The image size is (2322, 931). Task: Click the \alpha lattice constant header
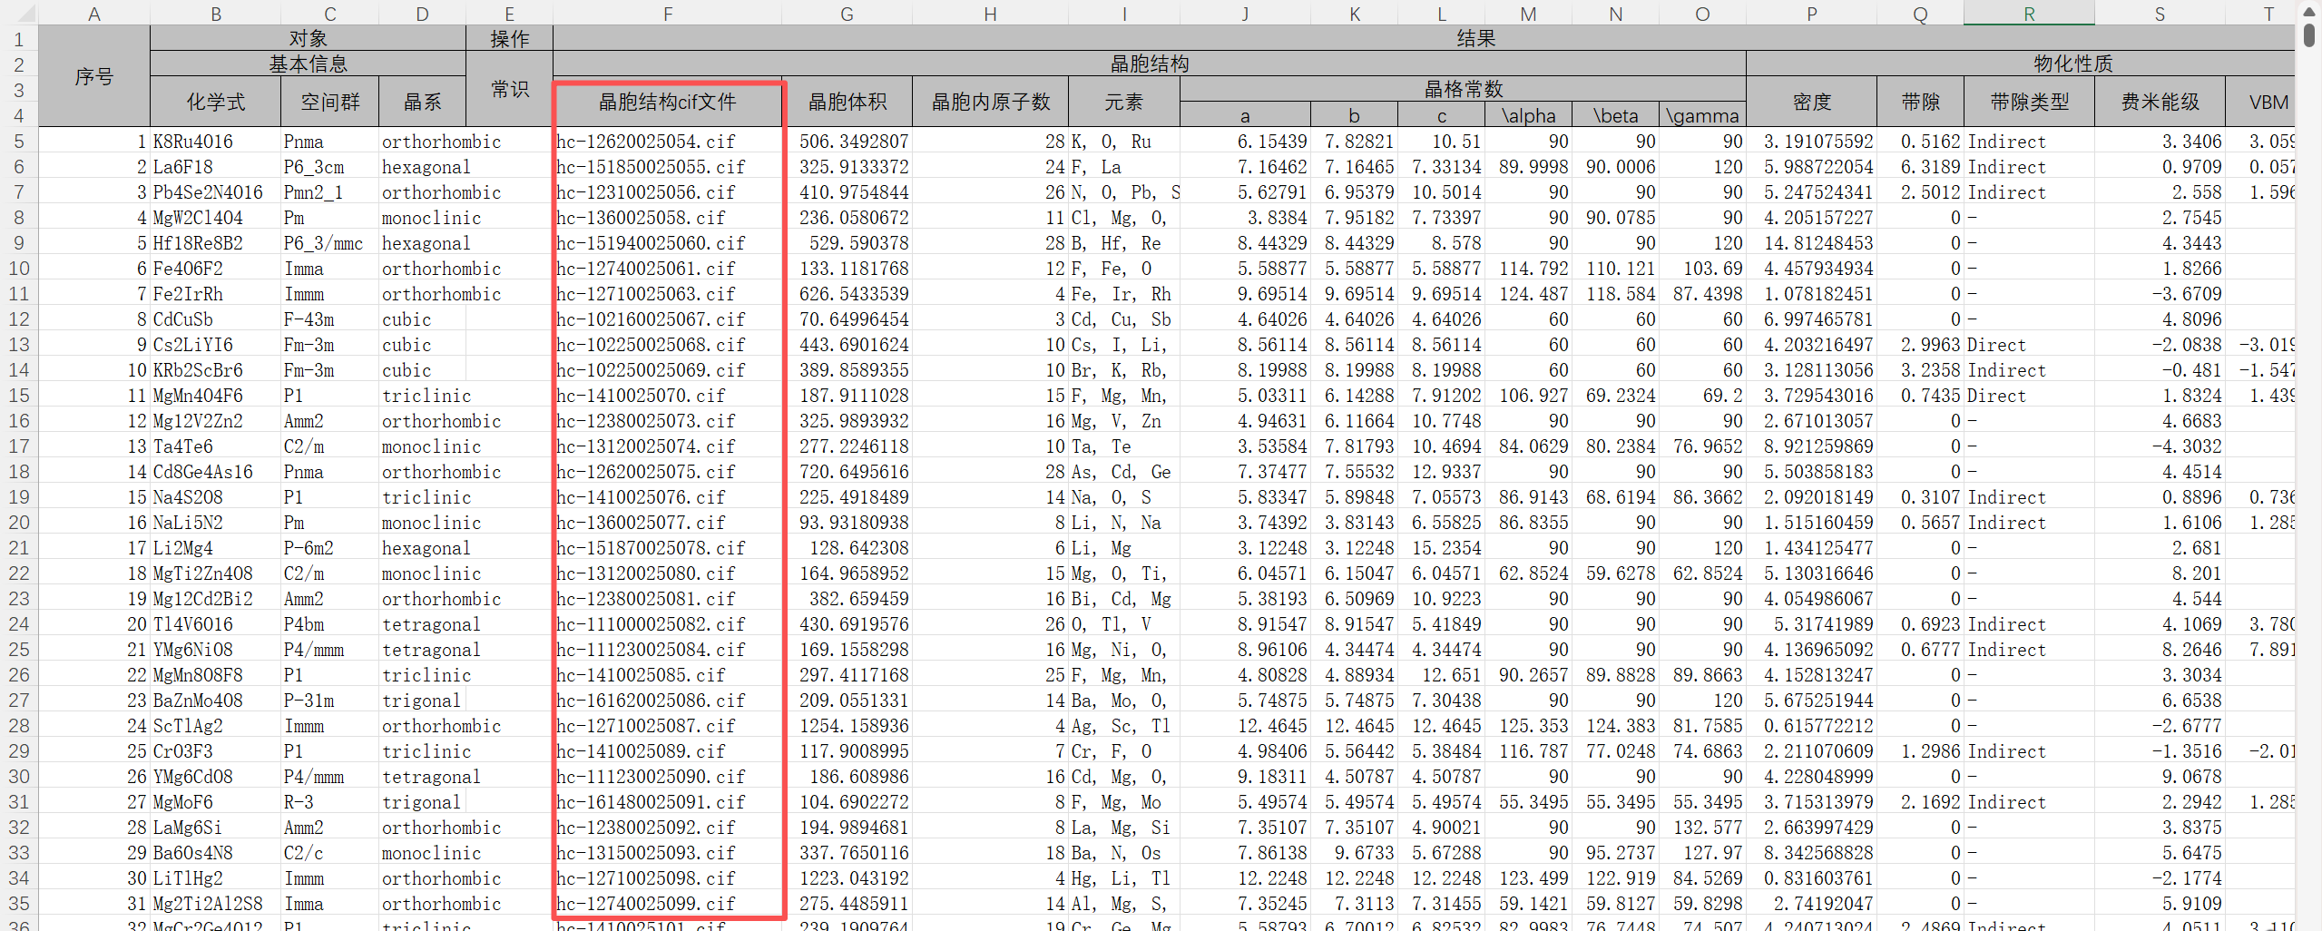(x=1528, y=115)
